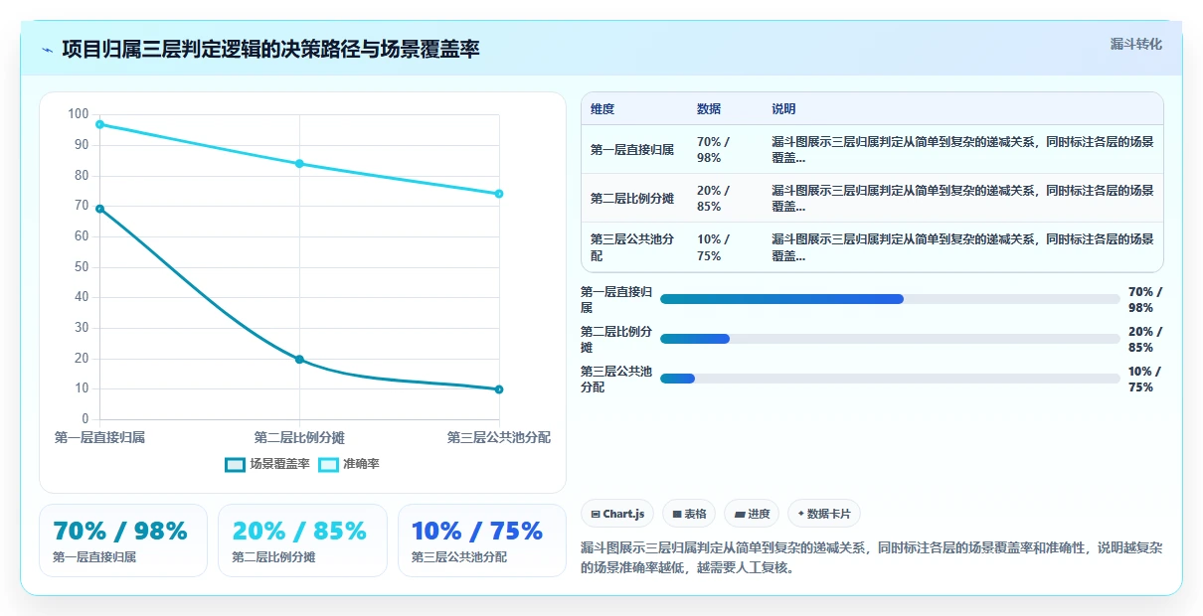Click the 70% / 98% progress value
The height and width of the screenshot is (616, 1203).
[1145, 300]
